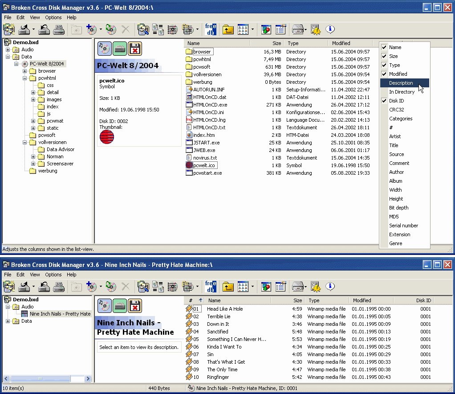Click the disk drive icon in PC-Welt window toolbar
This screenshot has height=394, width=455.
pyautogui.click(x=298, y=29)
